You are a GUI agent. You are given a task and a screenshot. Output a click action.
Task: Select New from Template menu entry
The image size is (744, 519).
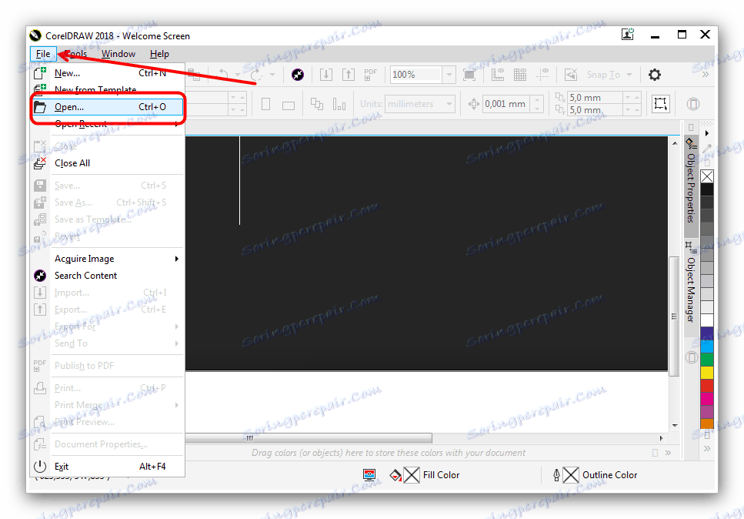click(x=107, y=90)
